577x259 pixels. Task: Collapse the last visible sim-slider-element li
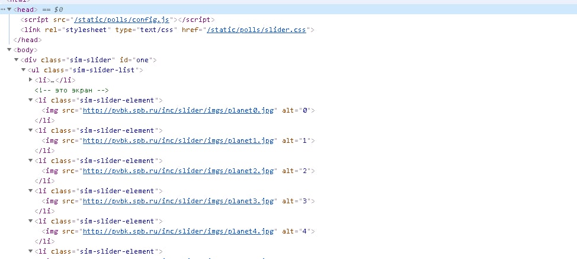(x=31, y=251)
